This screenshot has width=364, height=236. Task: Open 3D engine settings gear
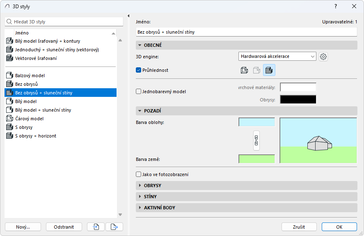pos(323,57)
